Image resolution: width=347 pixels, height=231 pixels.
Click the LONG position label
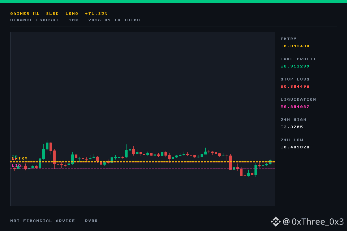click(72, 13)
